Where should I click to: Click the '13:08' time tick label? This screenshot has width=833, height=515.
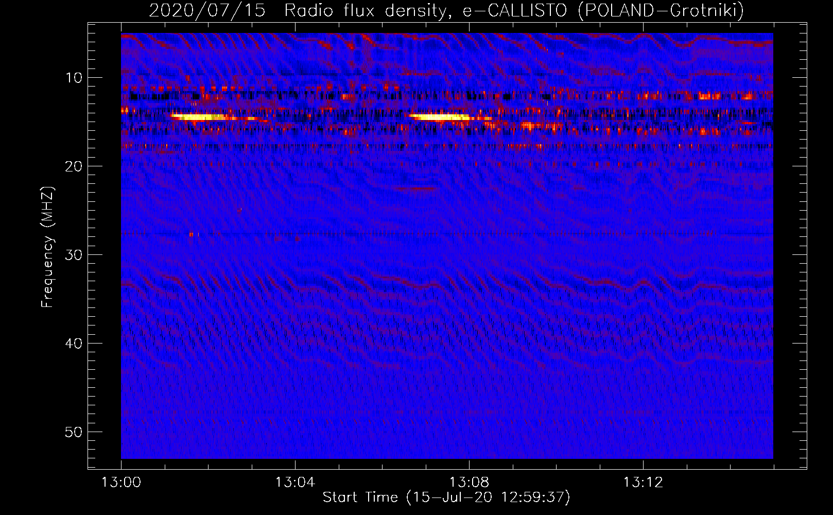[x=469, y=483]
